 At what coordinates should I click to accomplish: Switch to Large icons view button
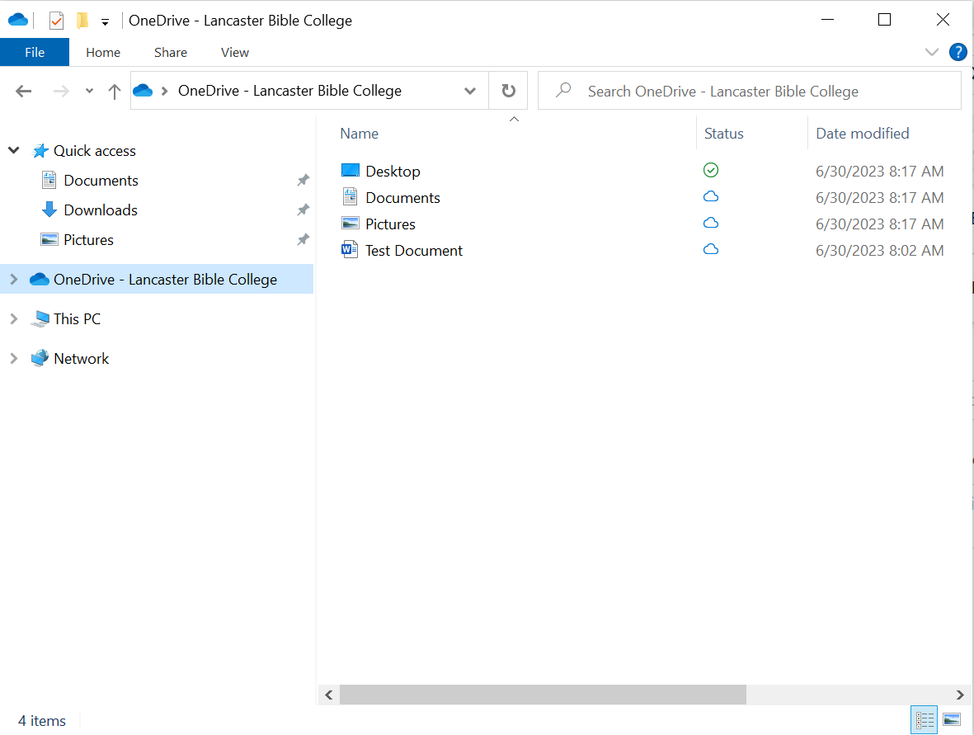(x=952, y=720)
